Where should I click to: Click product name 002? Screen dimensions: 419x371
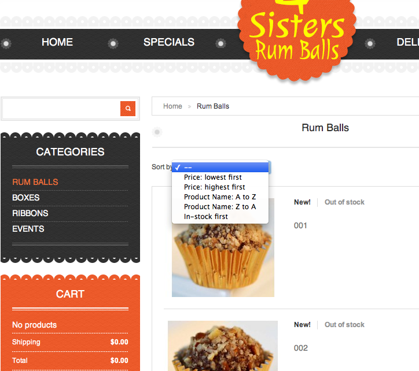click(x=301, y=348)
